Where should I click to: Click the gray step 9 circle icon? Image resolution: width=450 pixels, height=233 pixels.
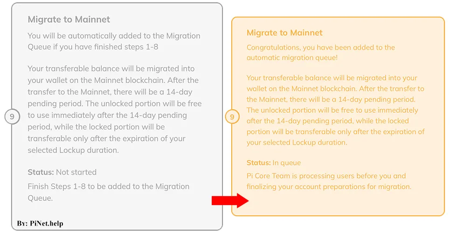point(12,116)
